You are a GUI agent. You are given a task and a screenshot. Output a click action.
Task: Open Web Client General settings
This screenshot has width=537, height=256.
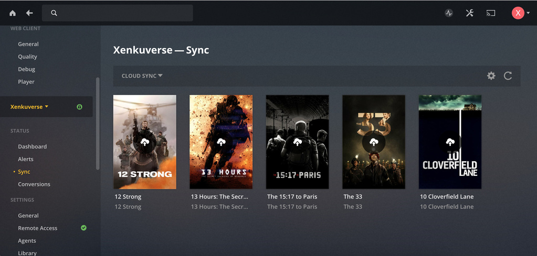tap(28, 44)
